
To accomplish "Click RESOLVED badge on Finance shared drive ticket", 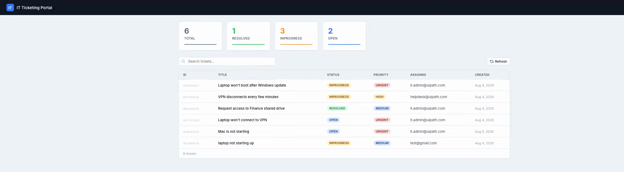I will pyautogui.click(x=337, y=108).
